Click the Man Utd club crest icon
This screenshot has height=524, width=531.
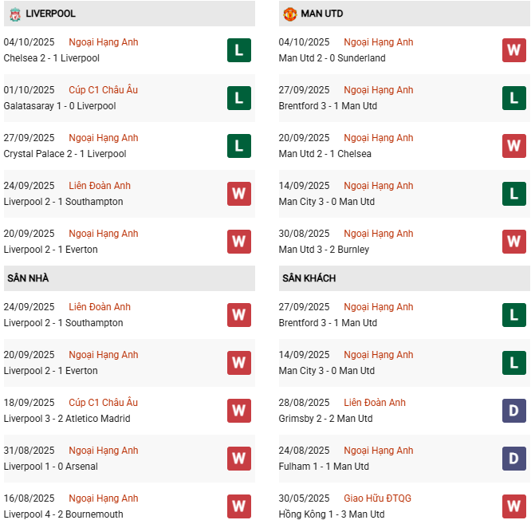point(289,14)
